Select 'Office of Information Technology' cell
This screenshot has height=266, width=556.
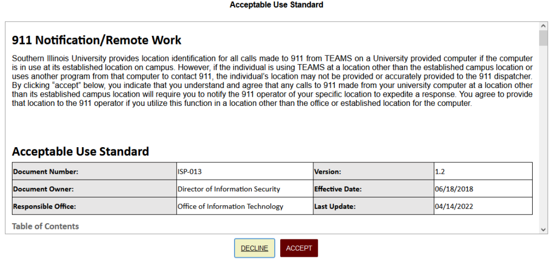click(x=245, y=206)
